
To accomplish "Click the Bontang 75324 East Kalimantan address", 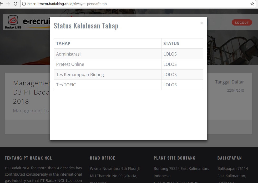I will tap(181, 169).
